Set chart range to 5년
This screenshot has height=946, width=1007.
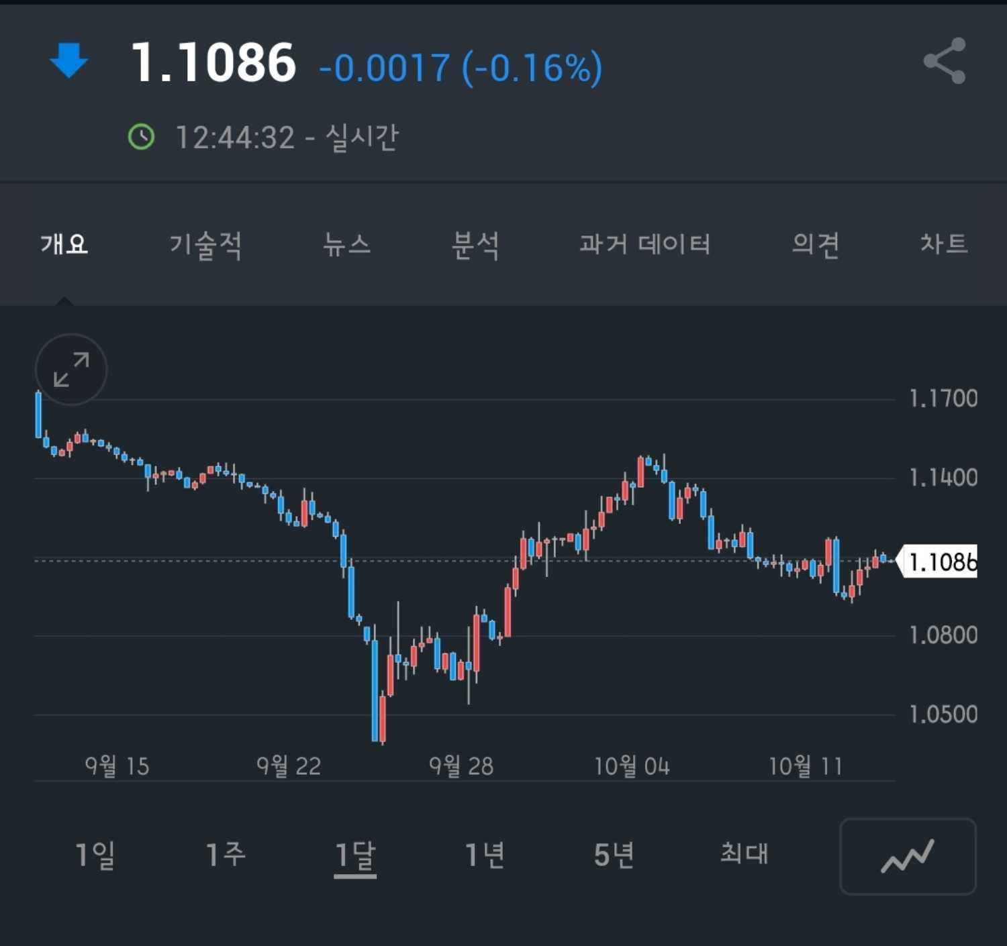pyautogui.click(x=614, y=855)
